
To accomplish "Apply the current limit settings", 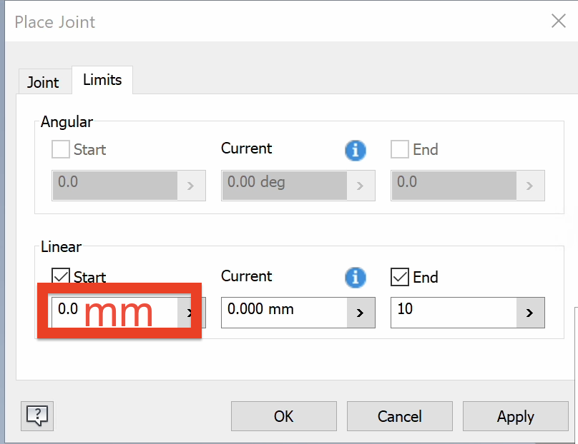I will (x=515, y=416).
